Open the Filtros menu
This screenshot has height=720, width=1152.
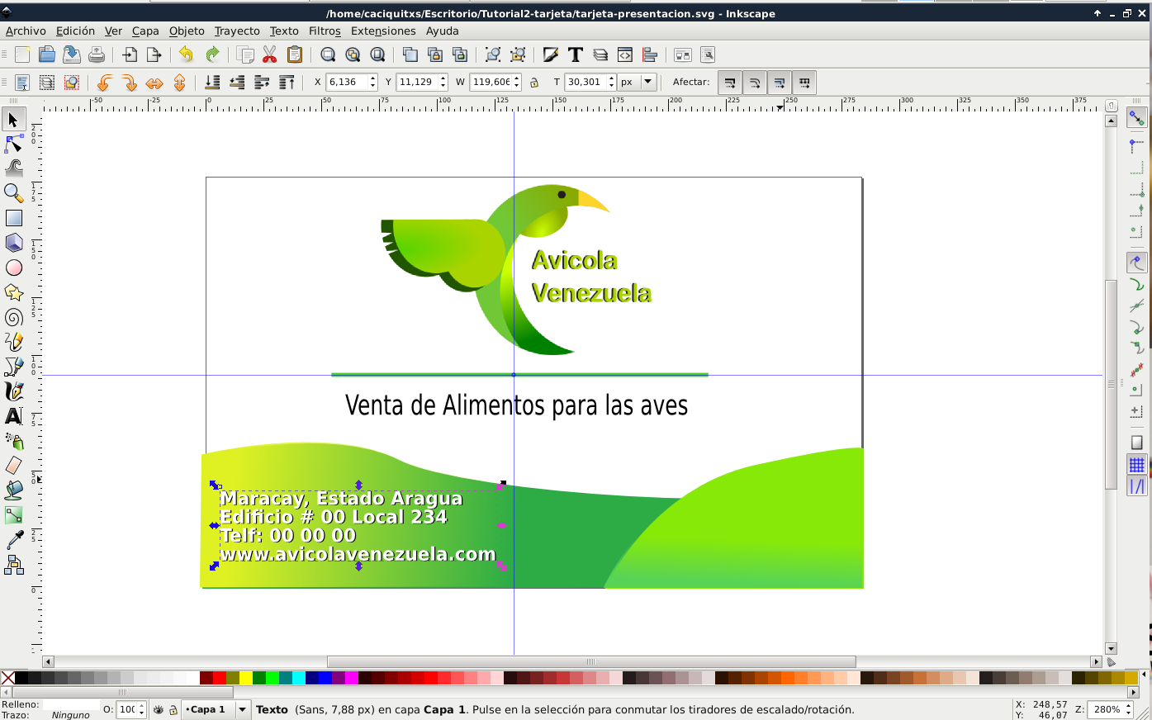(x=325, y=31)
